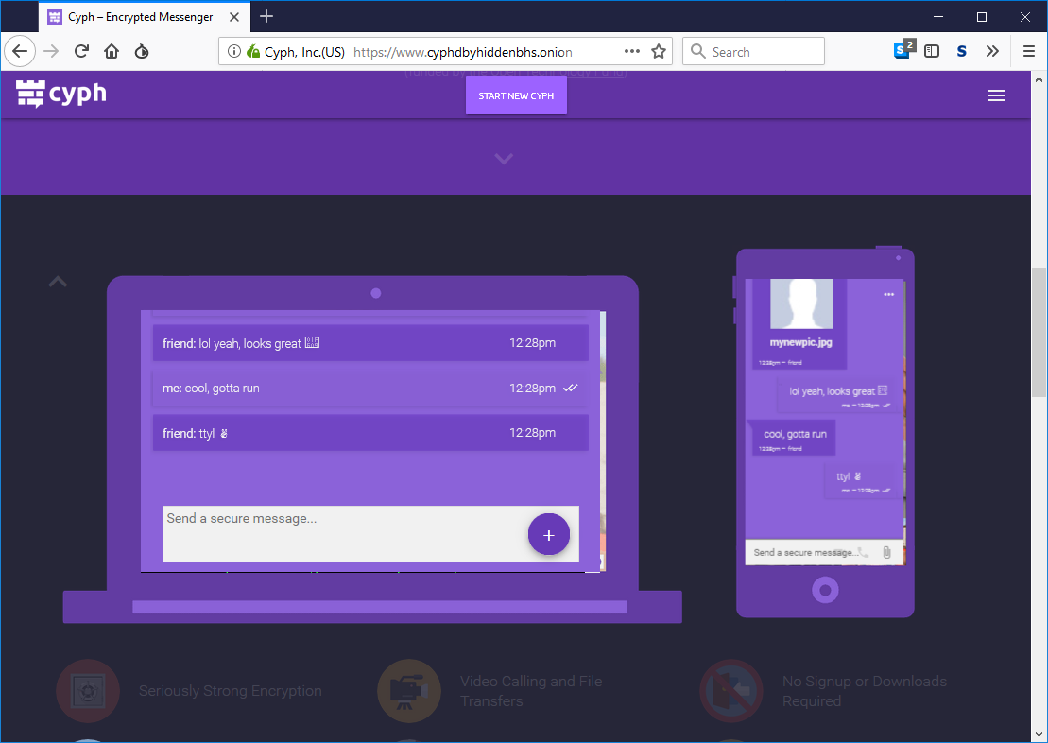The height and width of the screenshot is (743, 1048).
Task: Click the double-check read receipt icon
Action: click(570, 388)
